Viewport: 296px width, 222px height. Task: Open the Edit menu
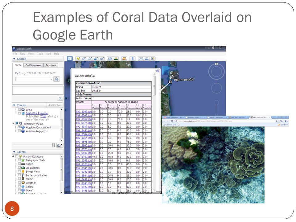[x=23, y=54]
